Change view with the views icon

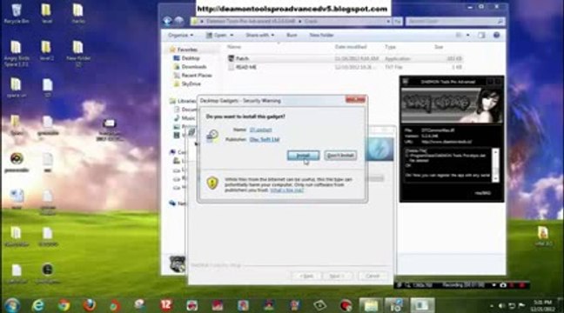[x=459, y=36]
